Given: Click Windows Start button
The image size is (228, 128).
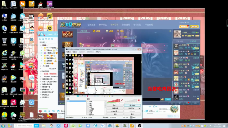Looking at the screenshot, I should [x=3, y=125].
